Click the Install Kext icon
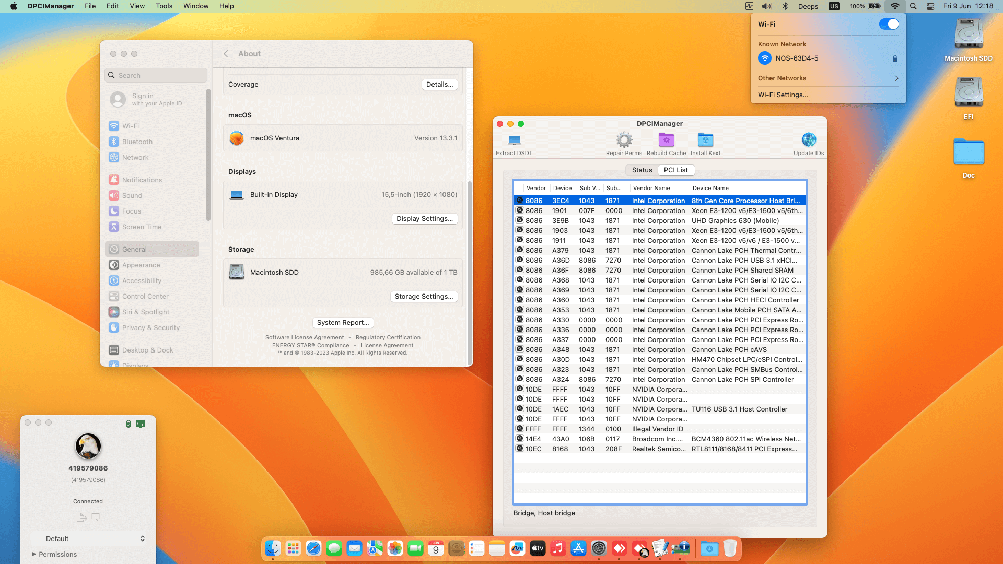This screenshot has height=564, width=1003. (705, 140)
